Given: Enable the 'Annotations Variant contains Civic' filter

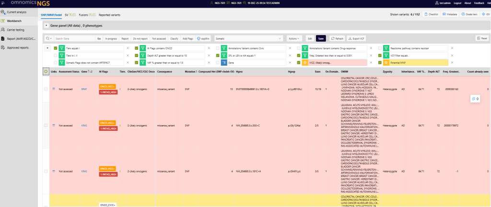Looking at the screenshot, I should [x=217, y=48].
